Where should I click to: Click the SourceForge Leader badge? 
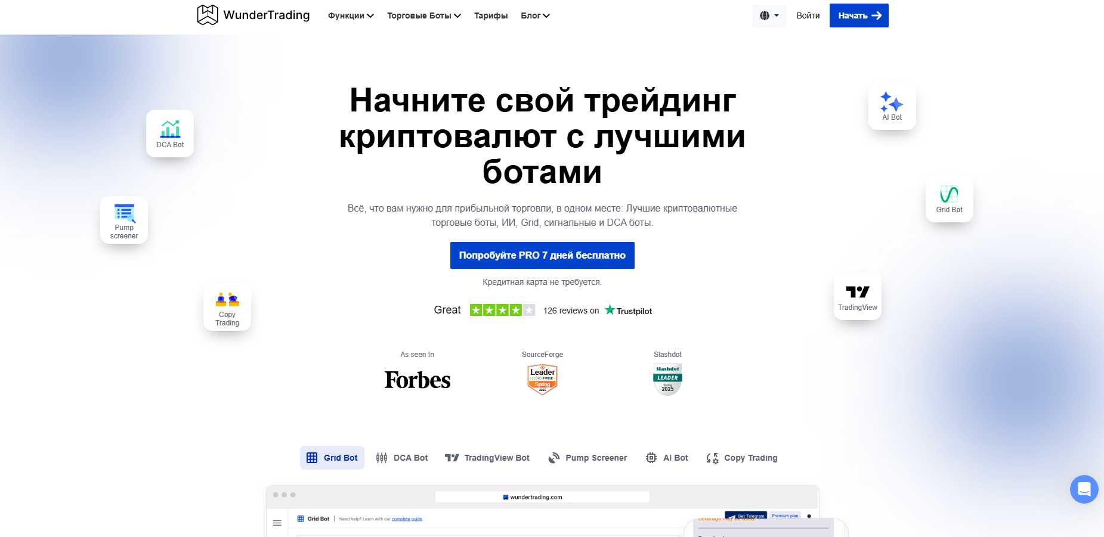pos(542,380)
